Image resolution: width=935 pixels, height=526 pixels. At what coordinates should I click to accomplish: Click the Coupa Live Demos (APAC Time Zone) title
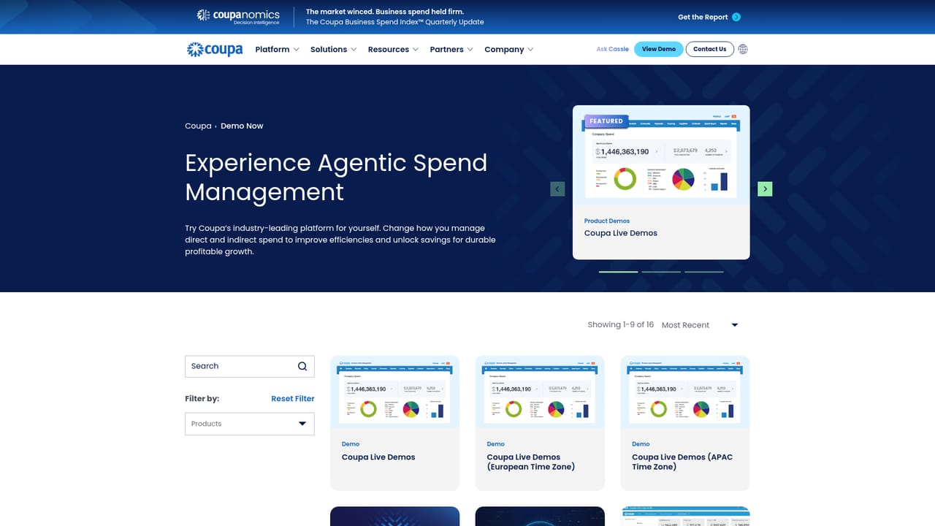[682, 462]
